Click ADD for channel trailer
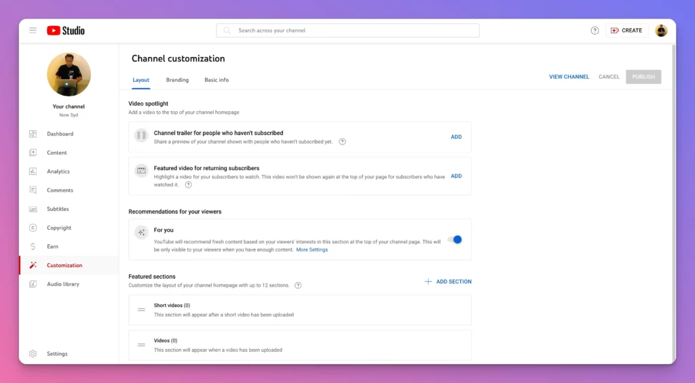695x383 pixels. 456,137
